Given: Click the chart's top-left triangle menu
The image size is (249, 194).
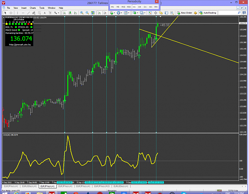Looking at the screenshot, I should point(4,18).
